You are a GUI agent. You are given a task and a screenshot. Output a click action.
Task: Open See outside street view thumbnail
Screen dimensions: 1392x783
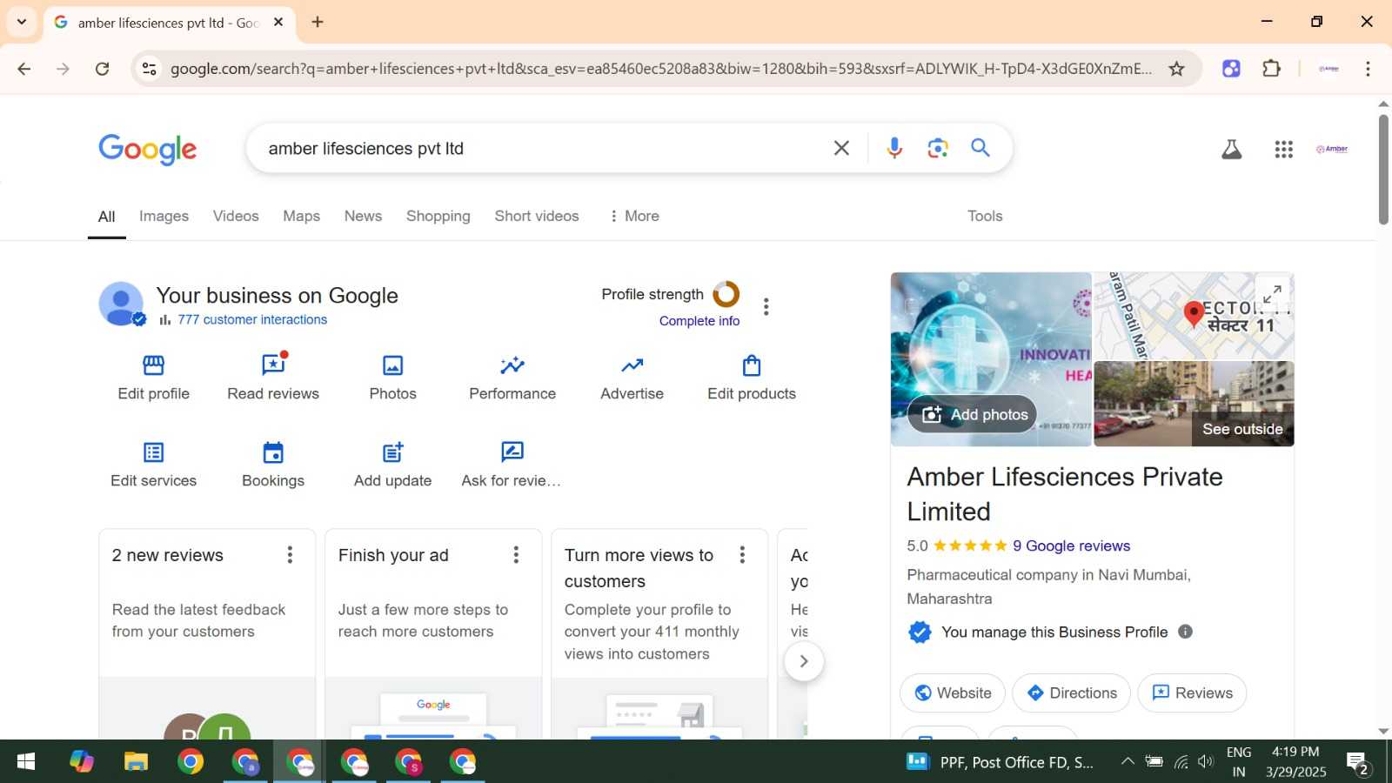coord(1194,404)
